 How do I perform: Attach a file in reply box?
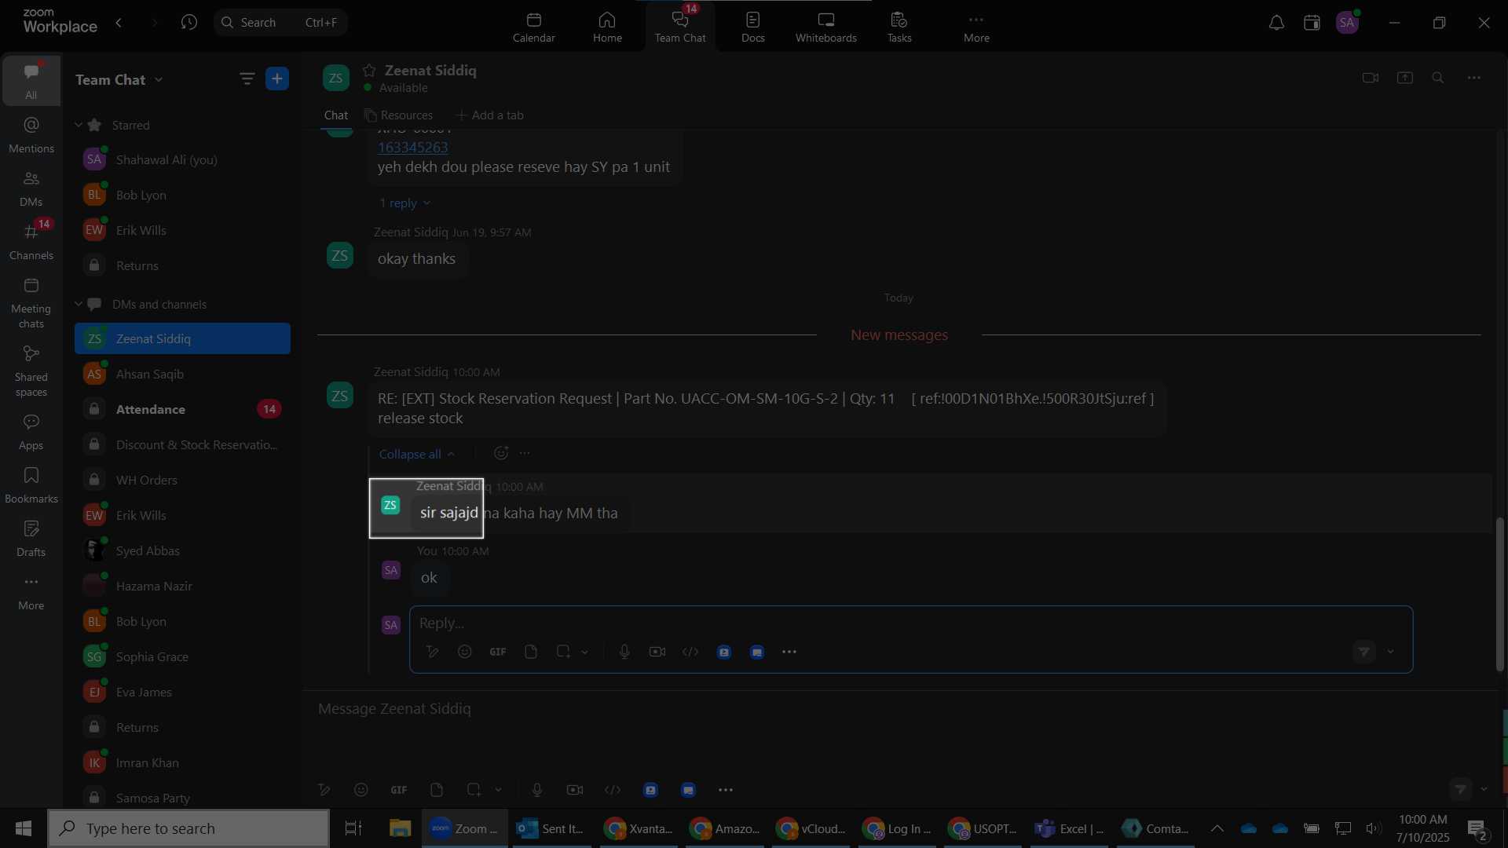[x=531, y=652]
